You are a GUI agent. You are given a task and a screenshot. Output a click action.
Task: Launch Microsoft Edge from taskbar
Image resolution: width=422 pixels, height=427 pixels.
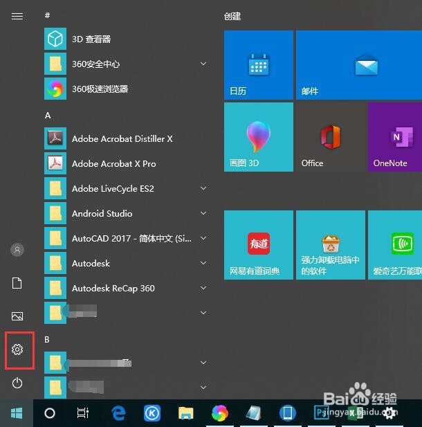(118, 413)
